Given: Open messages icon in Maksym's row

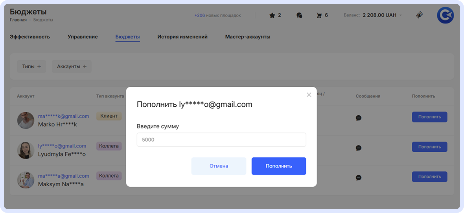Looking at the screenshot, I should pos(358,178).
